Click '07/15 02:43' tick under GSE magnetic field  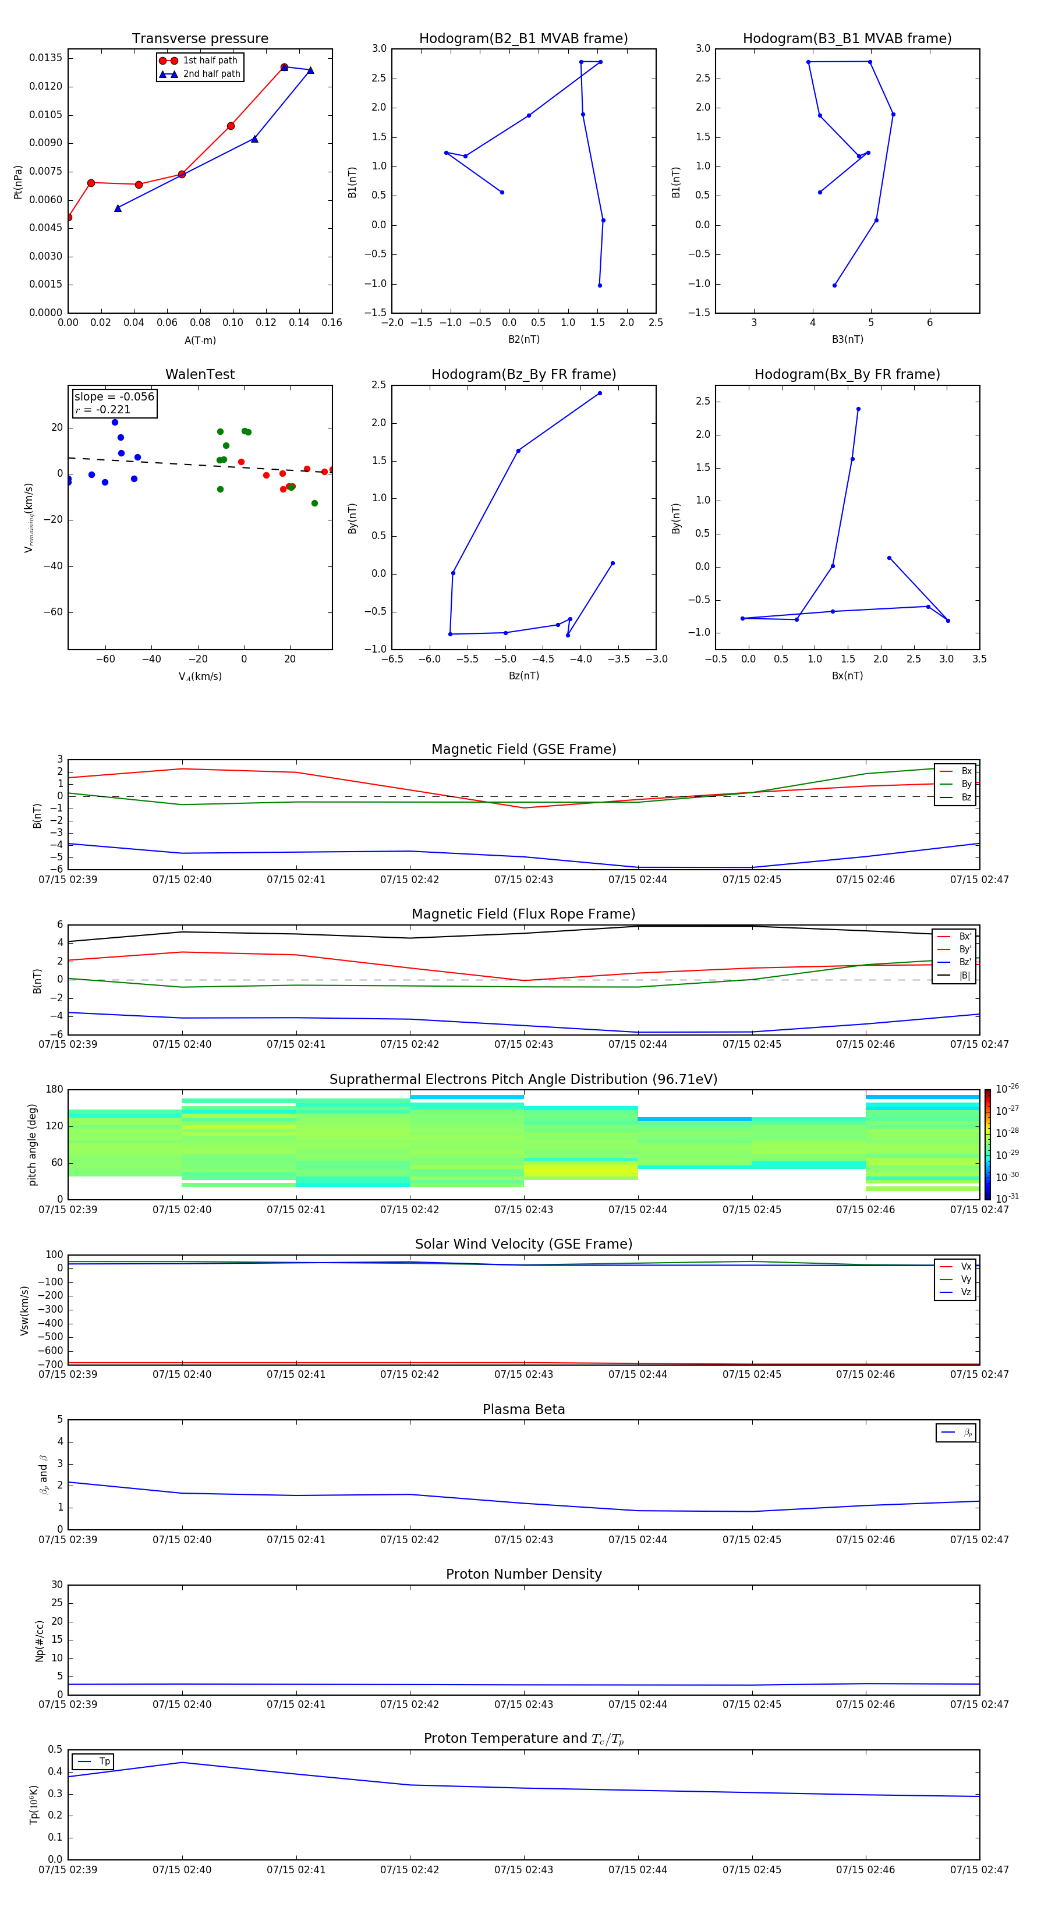pyautogui.click(x=523, y=880)
